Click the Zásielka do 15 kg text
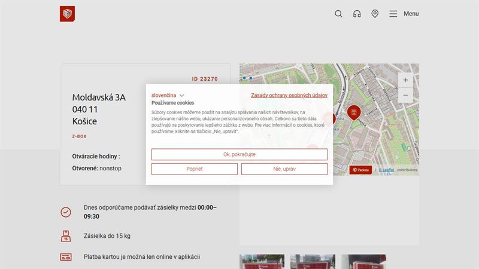Screen dimensions: 479x269 (x=107, y=236)
